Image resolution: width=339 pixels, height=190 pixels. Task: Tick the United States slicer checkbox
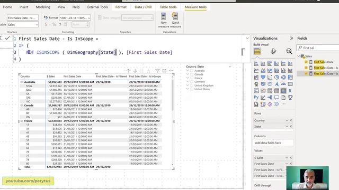pos(192,89)
